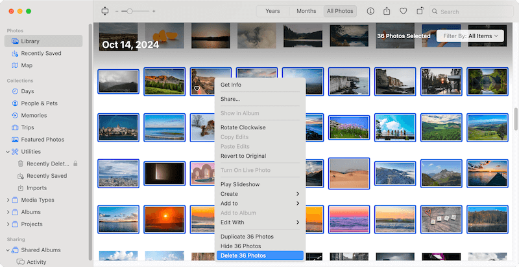The width and height of the screenshot is (519, 267).
Task: Click the sidebar vertical scrollbar
Action: (x=90, y=142)
